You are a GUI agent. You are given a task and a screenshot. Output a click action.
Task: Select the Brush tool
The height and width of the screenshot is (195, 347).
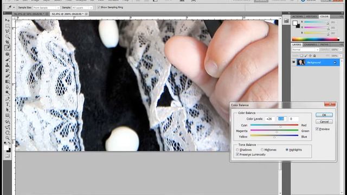click(x=7, y=60)
